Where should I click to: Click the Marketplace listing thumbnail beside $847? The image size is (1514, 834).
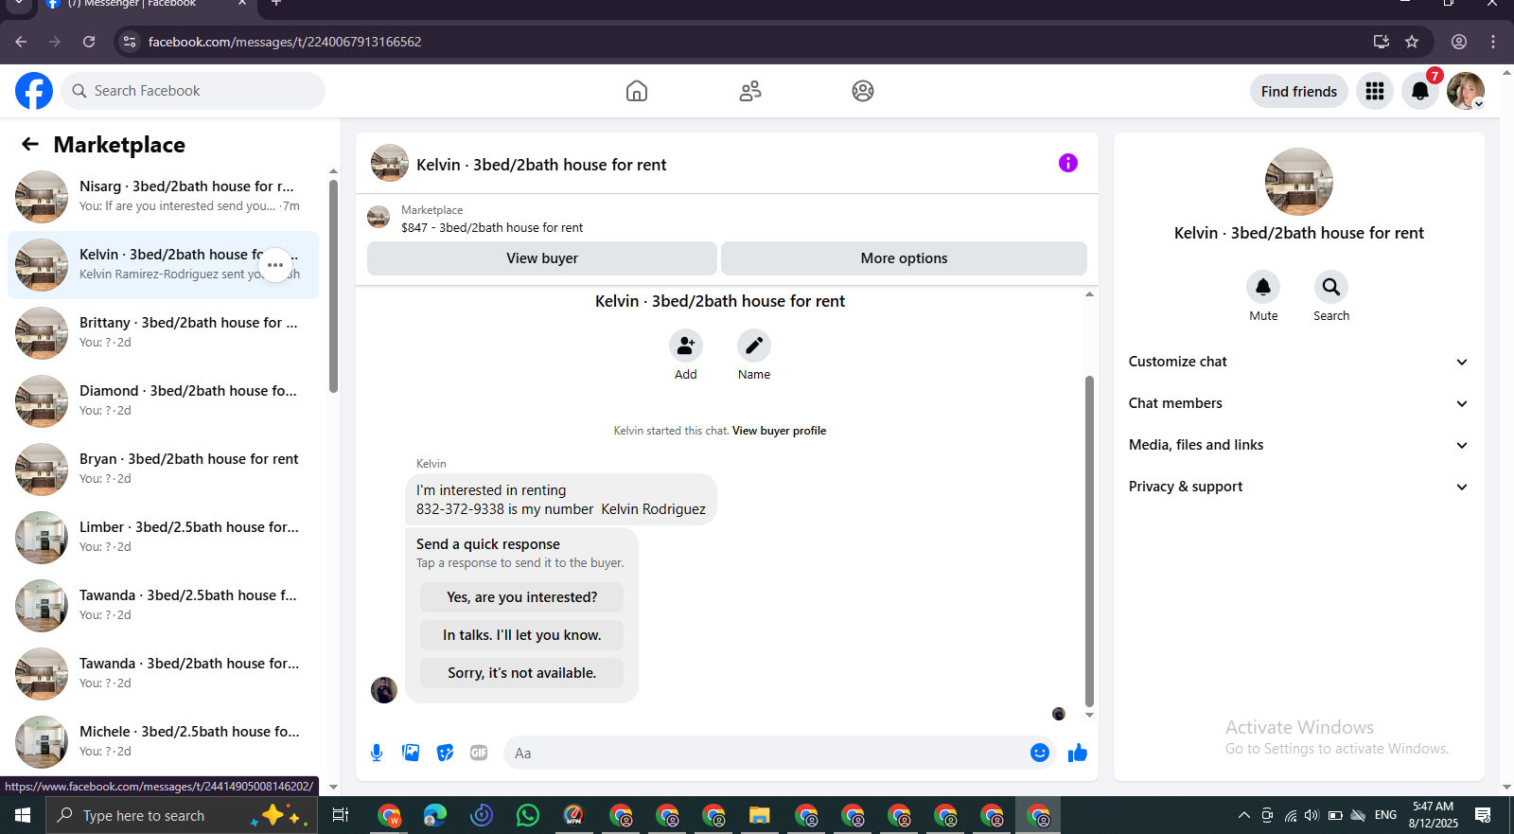pos(378,218)
